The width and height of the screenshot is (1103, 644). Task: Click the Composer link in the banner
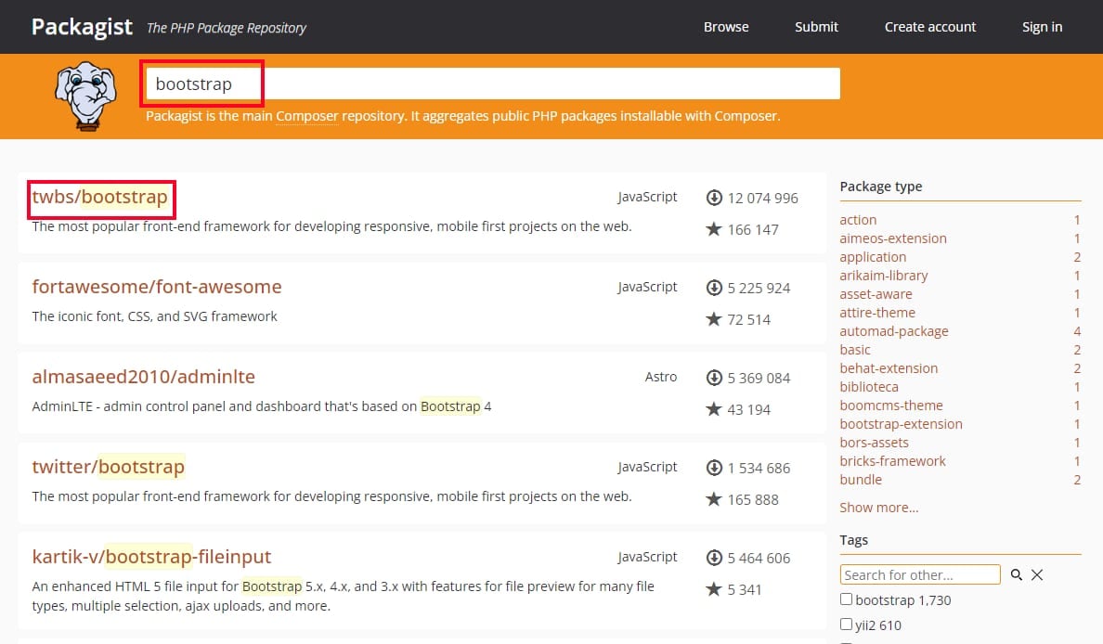pyautogui.click(x=306, y=117)
